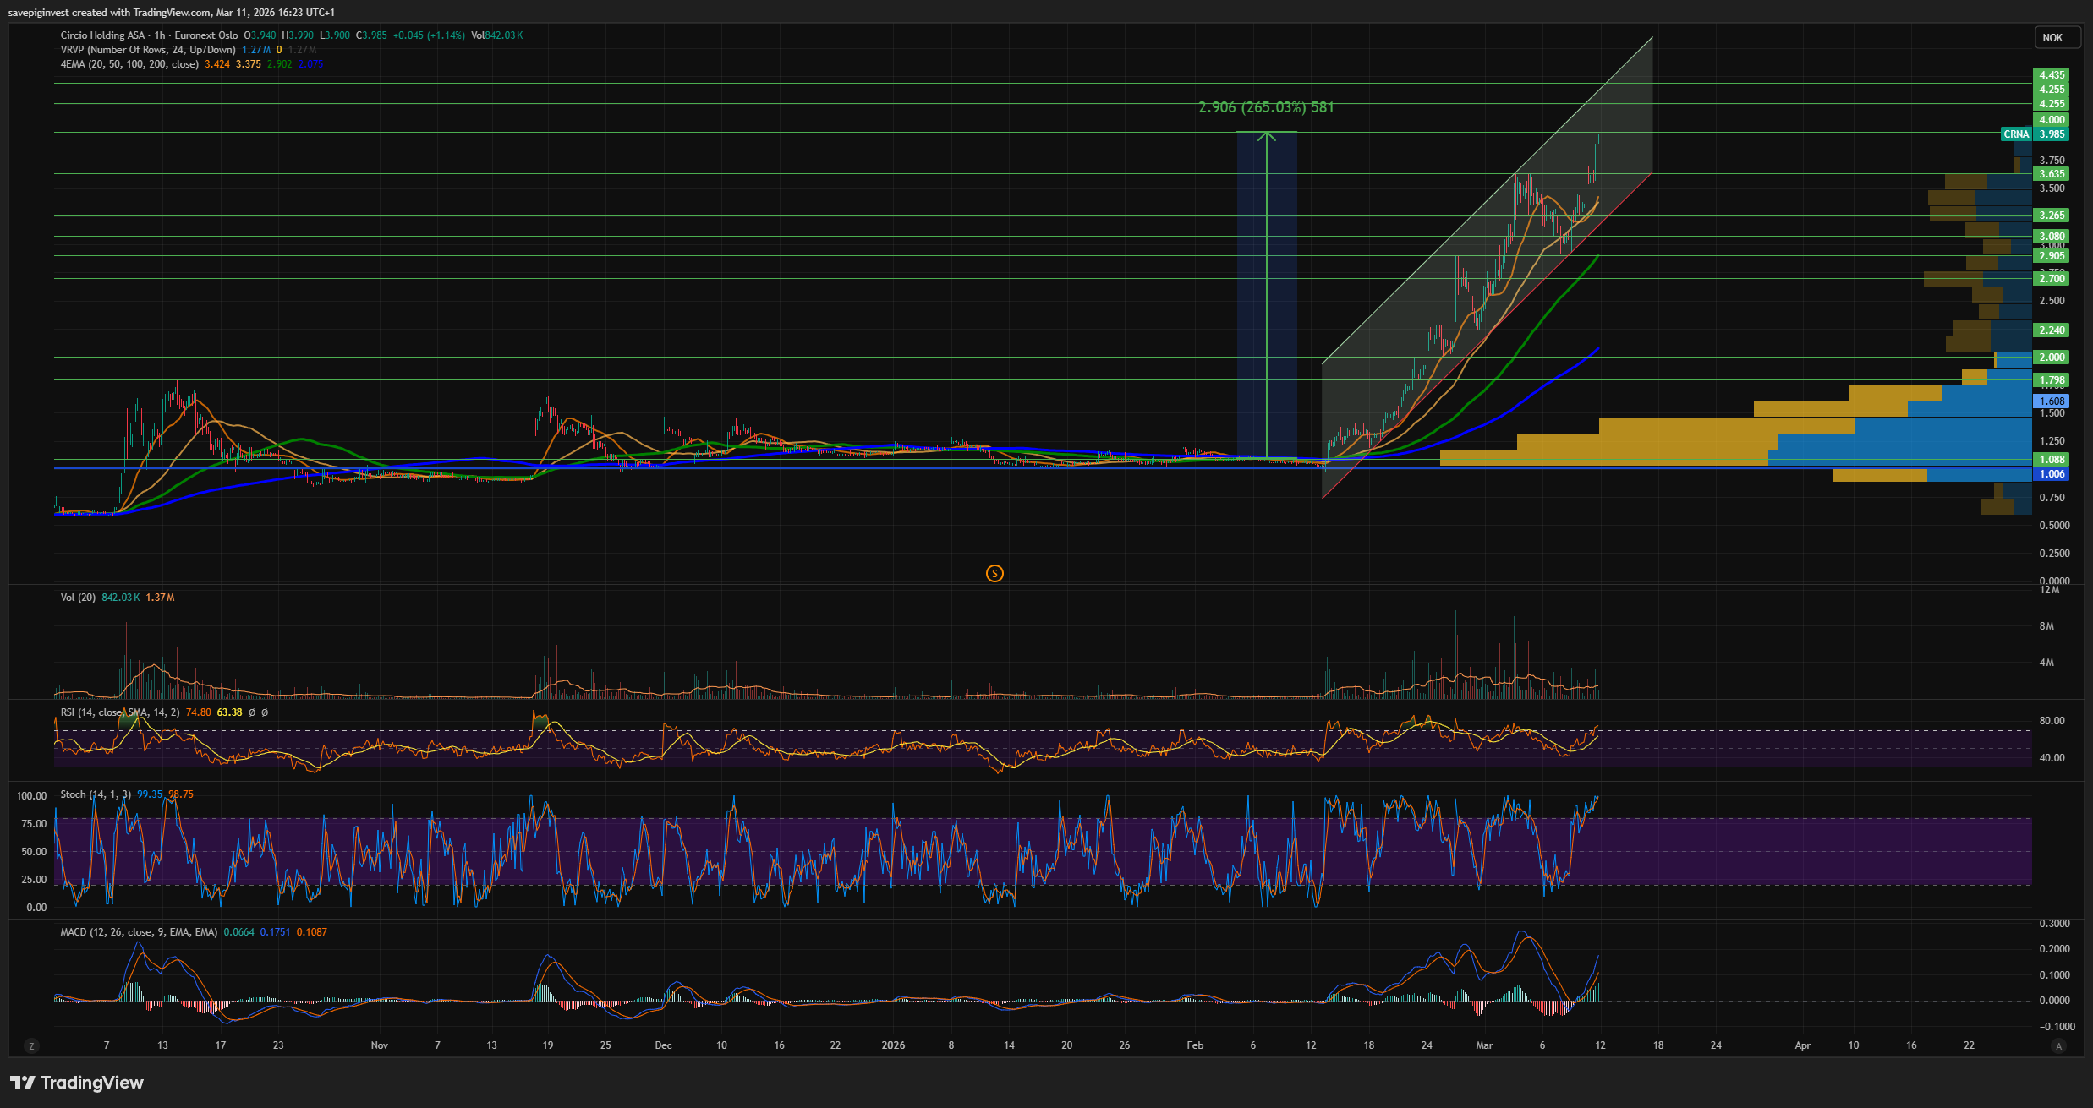Image resolution: width=2093 pixels, height=1108 pixels.
Task: Click the 1.608 blue price label
Action: click(x=2051, y=401)
